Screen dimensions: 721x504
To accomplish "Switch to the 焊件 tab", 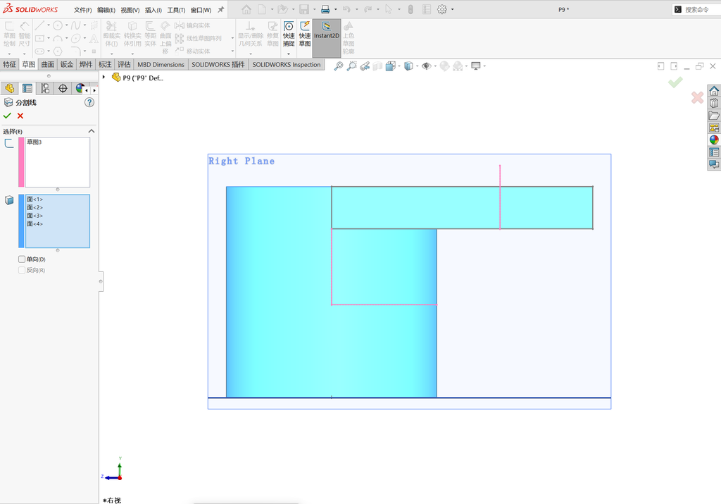I will [x=85, y=64].
